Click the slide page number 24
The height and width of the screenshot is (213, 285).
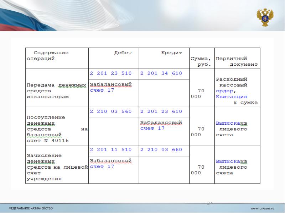pyautogui.click(x=210, y=203)
